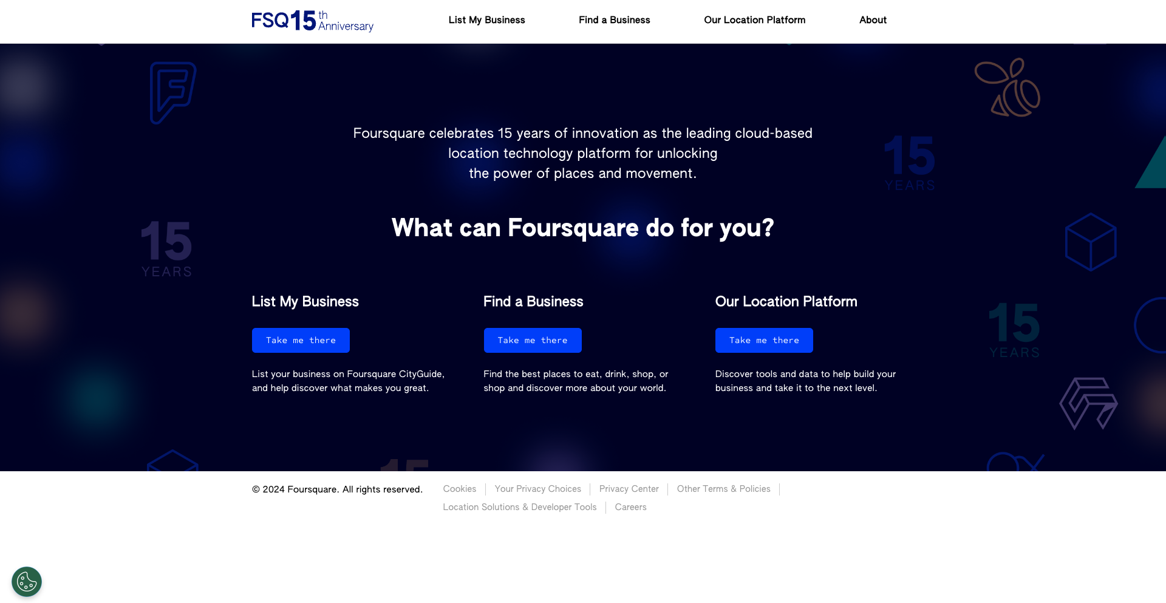Open Other Terms & Policies link
This screenshot has width=1166, height=603.
pyautogui.click(x=723, y=489)
